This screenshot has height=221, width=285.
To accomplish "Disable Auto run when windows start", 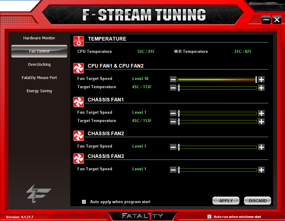I will pos(209,216).
